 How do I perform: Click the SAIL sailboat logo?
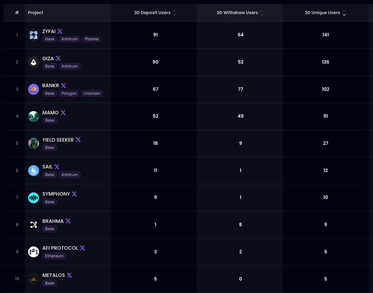(33, 171)
